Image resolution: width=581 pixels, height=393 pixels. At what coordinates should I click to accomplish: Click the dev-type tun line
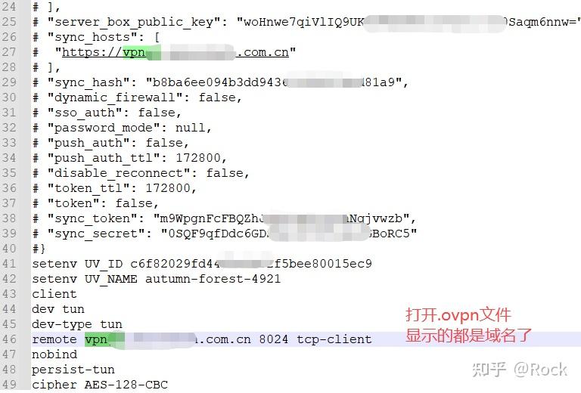[77, 324]
